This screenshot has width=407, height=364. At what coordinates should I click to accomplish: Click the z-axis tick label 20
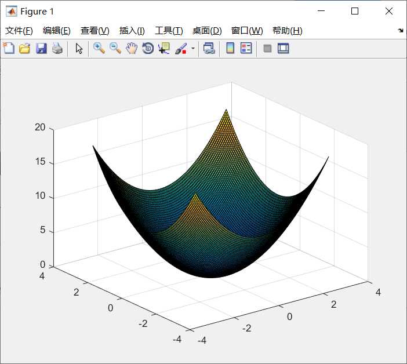40,128
